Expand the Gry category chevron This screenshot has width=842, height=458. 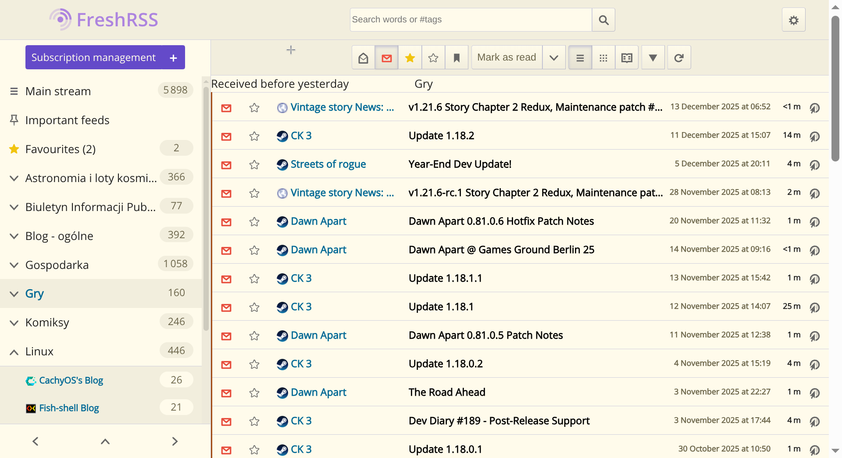coord(14,294)
